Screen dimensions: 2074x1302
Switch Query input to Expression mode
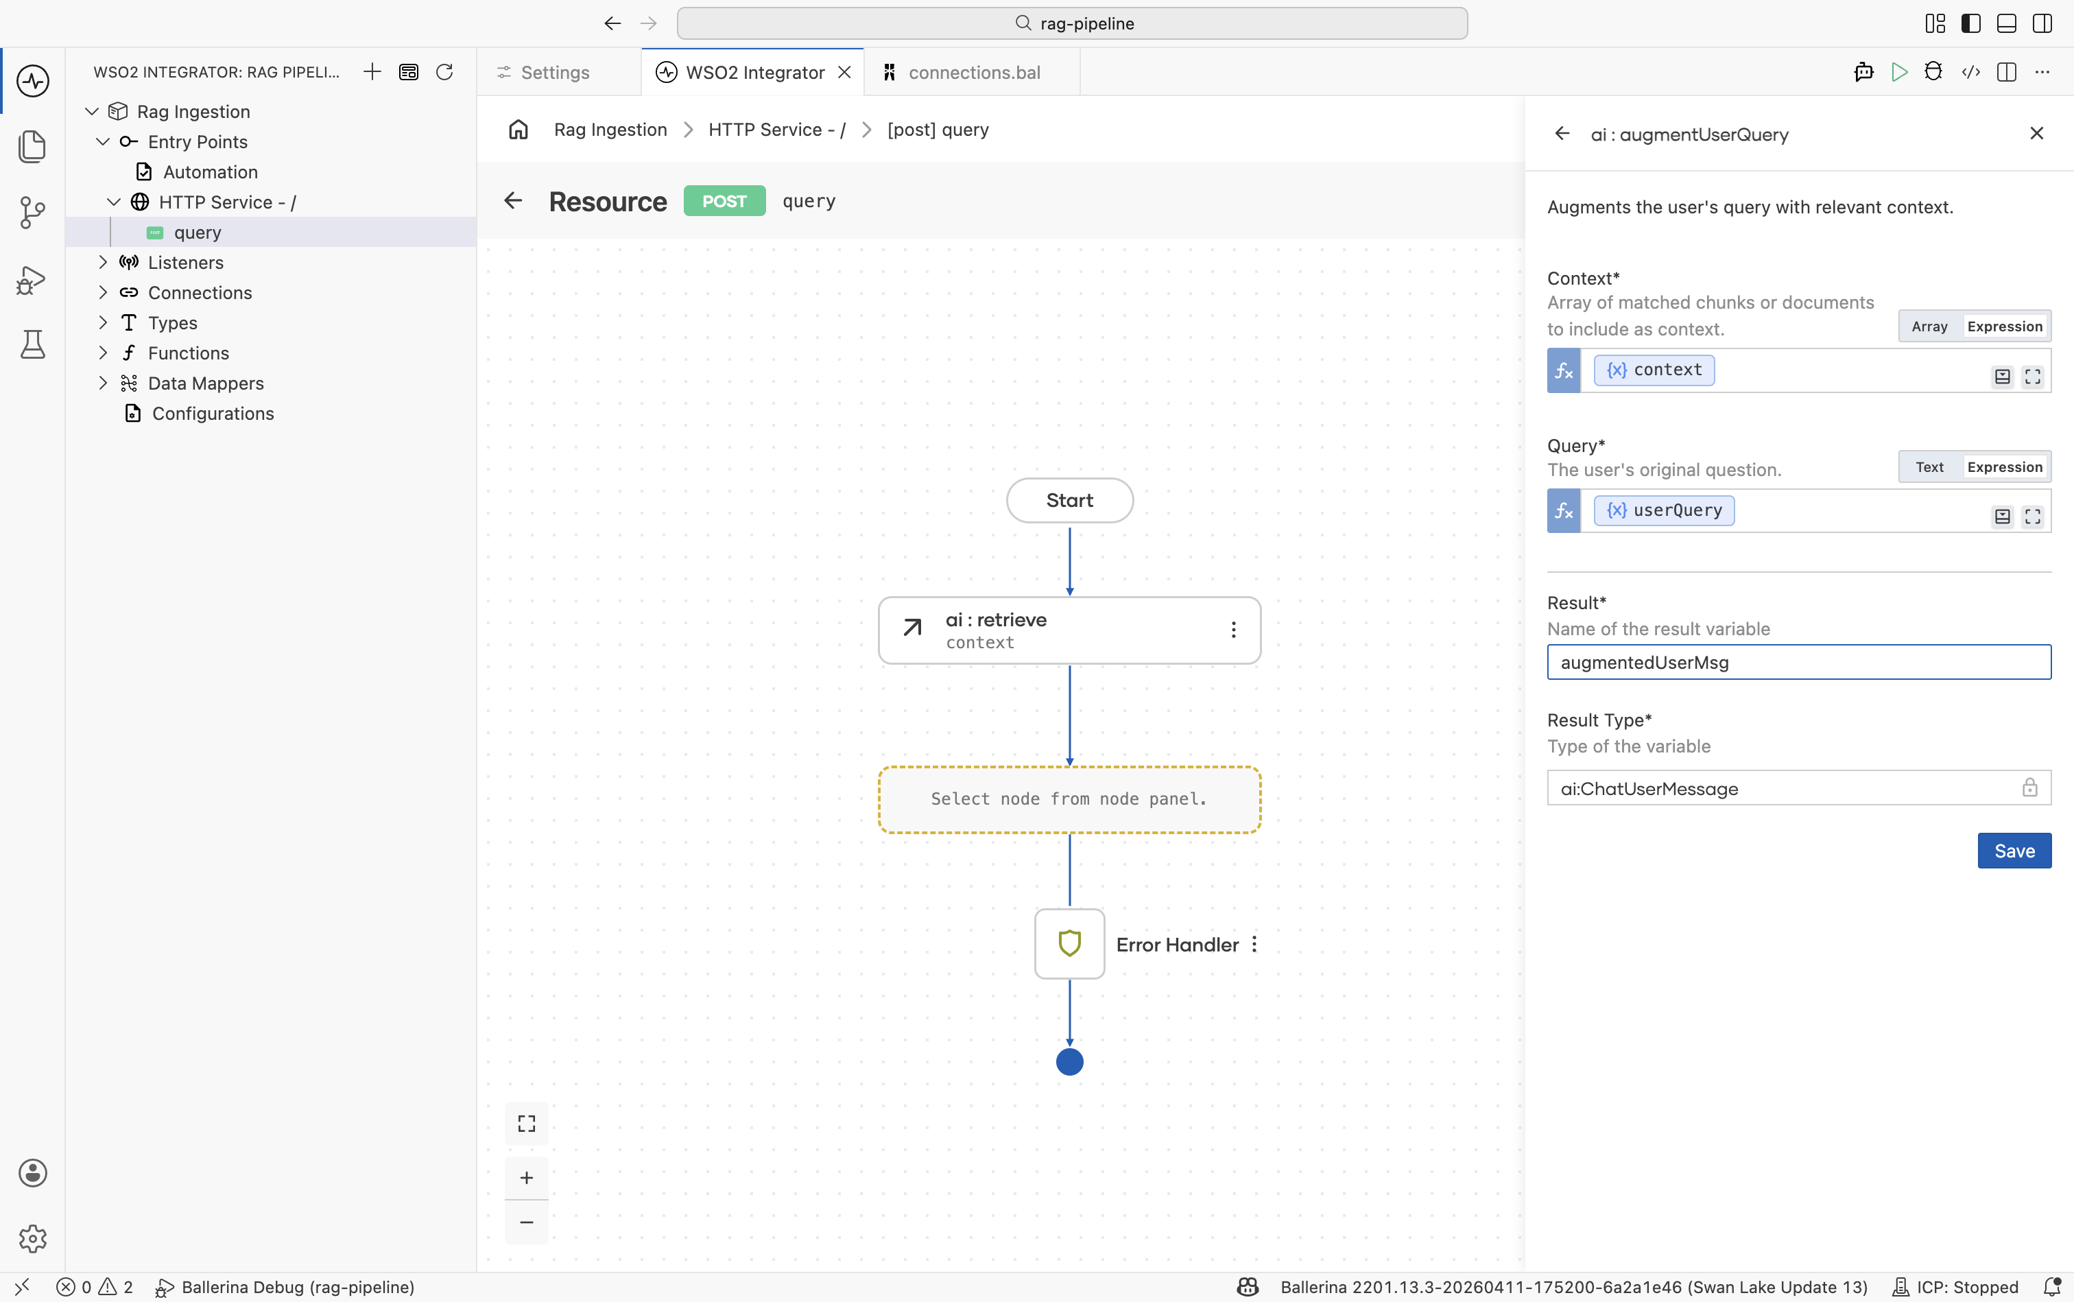click(x=2004, y=466)
